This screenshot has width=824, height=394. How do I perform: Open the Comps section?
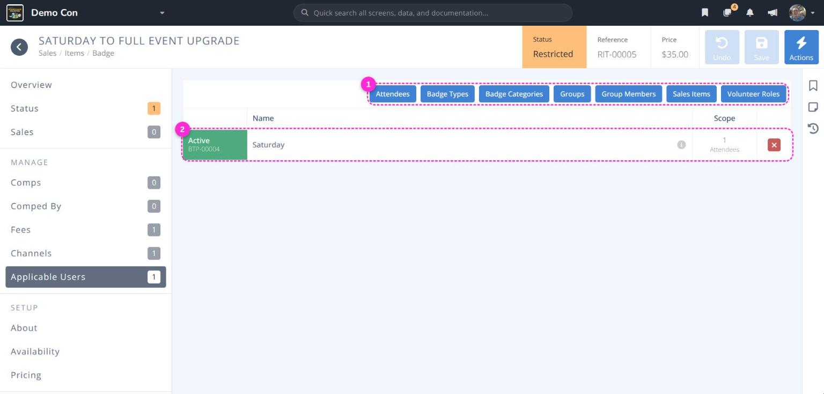86,182
